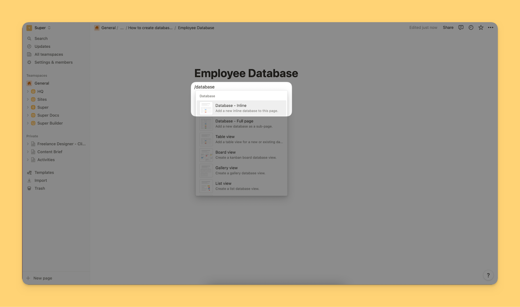Expand the HQ teamspace page
This screenshot has width=520, height=307.
tap(28, 92)
